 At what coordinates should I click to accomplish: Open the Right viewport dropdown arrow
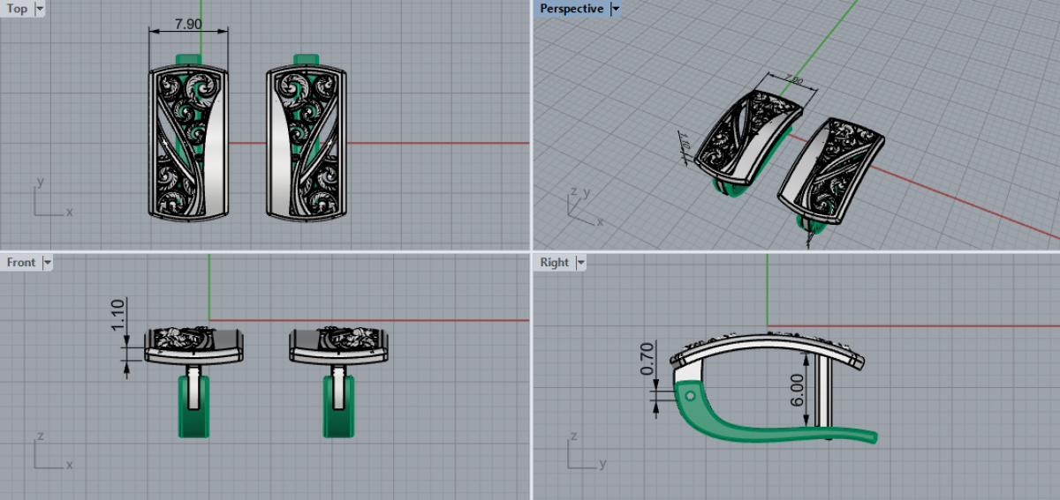pyautogui.click(x=580, y=263)
